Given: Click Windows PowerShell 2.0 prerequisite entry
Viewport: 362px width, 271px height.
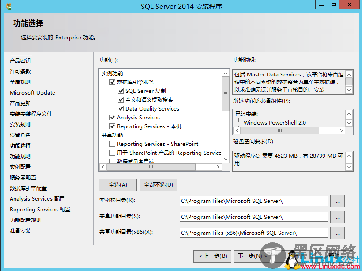Looking at the screenshot, I should pos(275,123).
